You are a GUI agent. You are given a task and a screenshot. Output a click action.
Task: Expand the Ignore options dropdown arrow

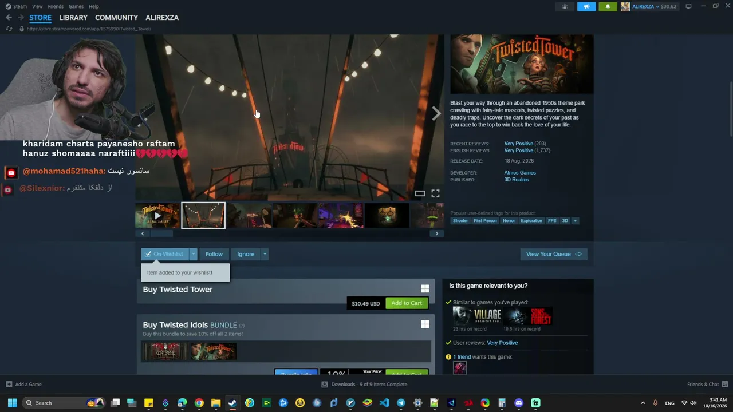pos(265,254)
